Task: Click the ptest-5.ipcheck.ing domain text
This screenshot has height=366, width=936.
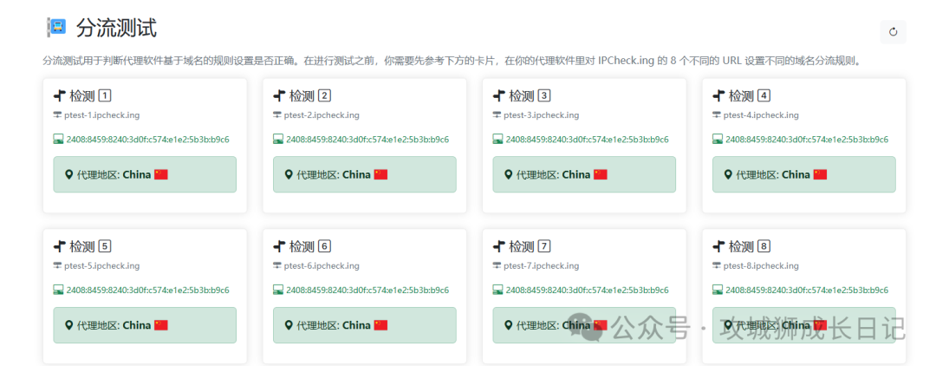Action: pos(102,265)
